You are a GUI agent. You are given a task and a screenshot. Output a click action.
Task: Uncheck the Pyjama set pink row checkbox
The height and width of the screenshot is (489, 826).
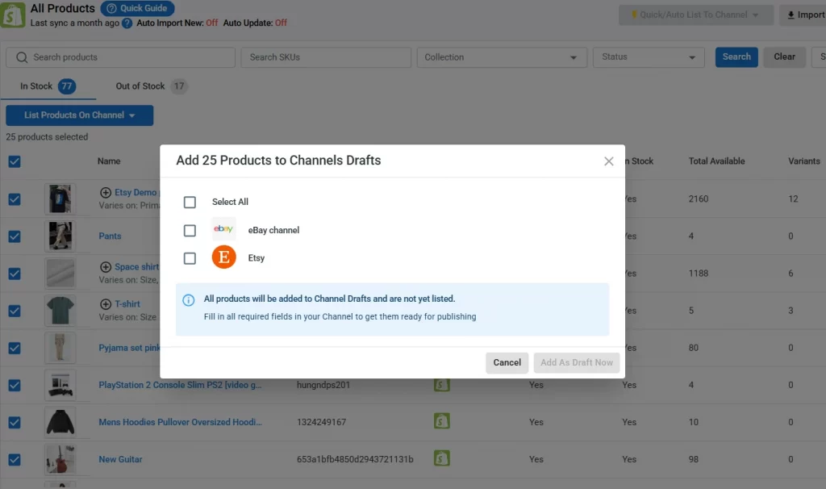14,348
